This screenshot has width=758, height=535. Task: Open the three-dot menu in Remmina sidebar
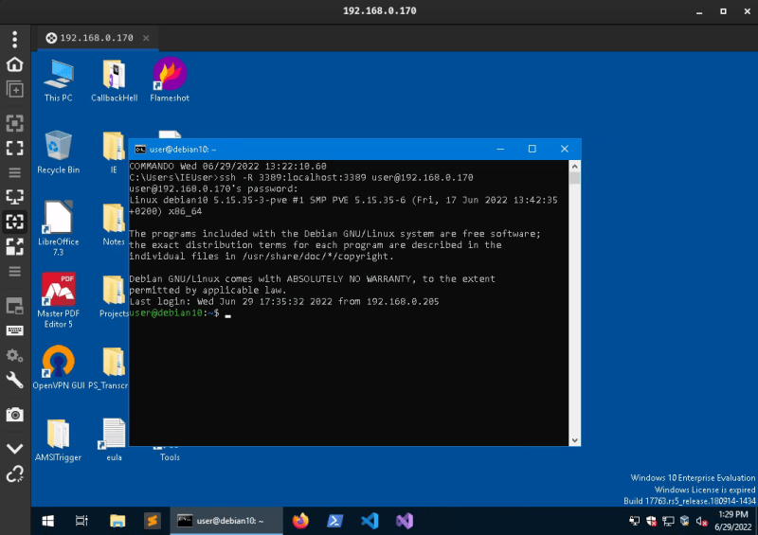pyautogui.click(x=14, y=39)
